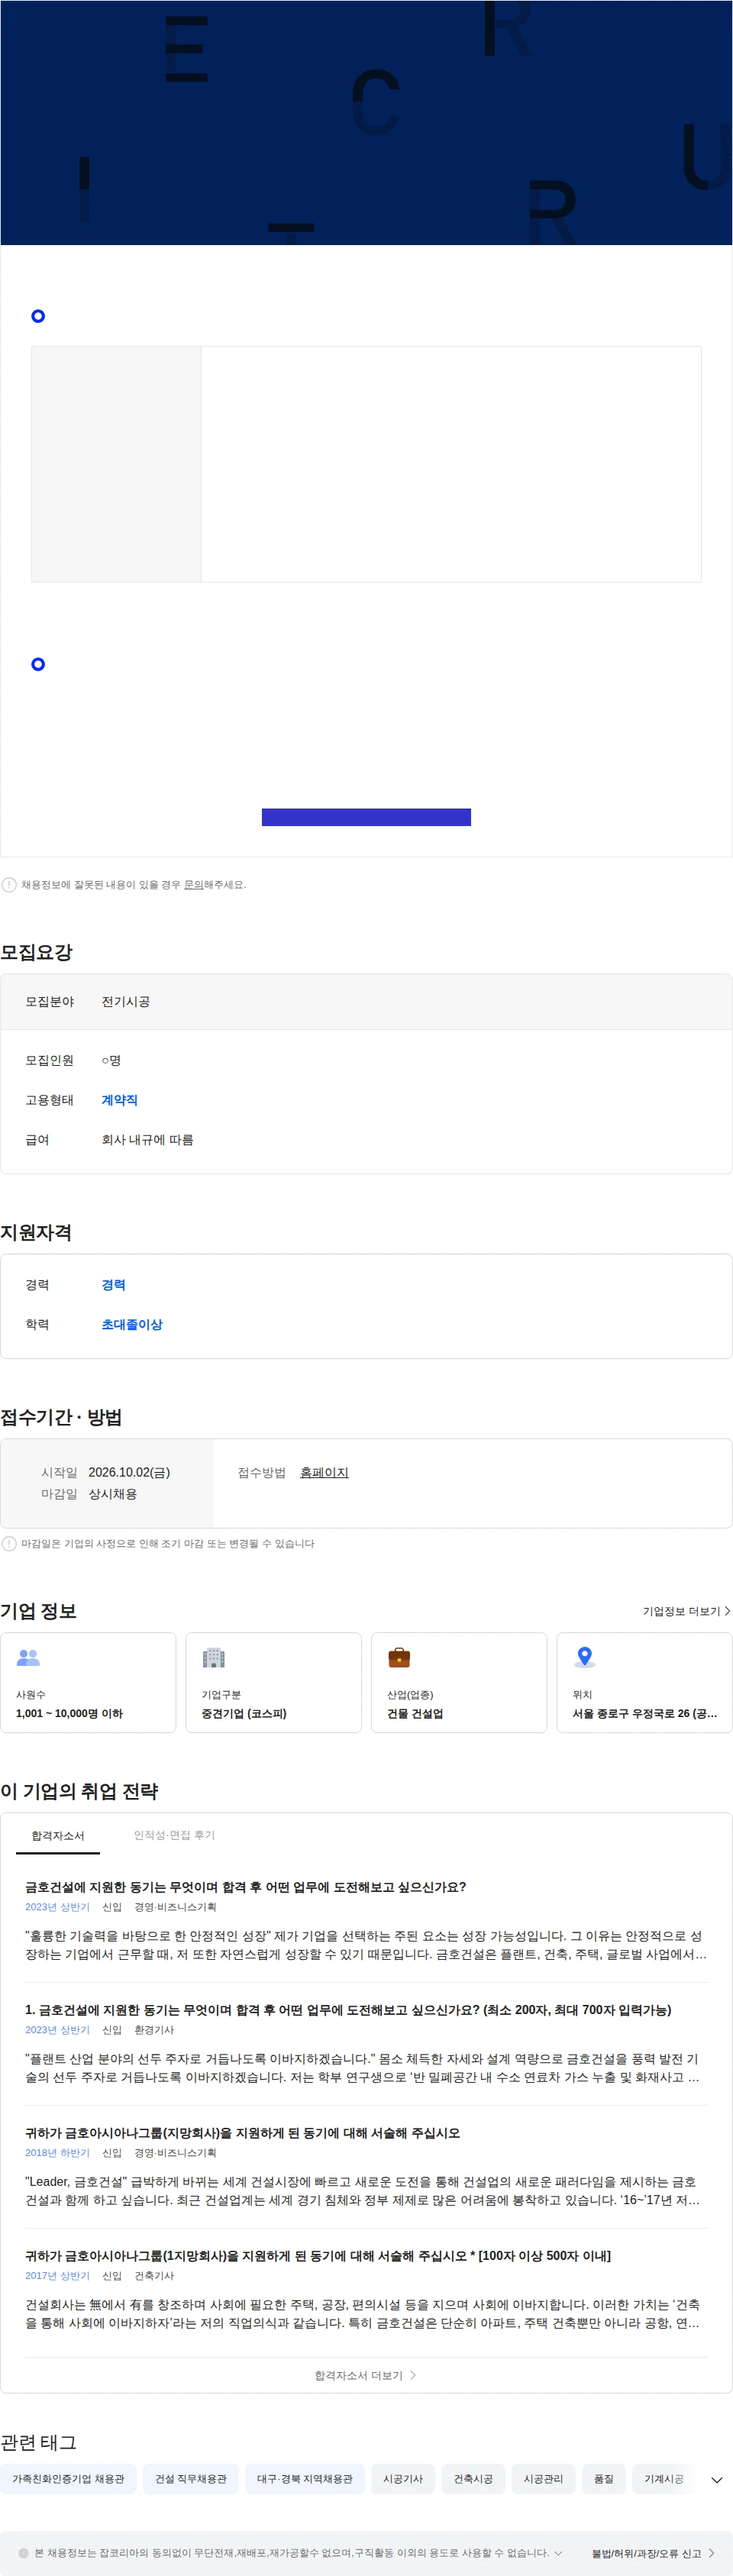Click the 위치 map pin icon
This screenshot has width=733, height=2576.
coord(585,1658)
